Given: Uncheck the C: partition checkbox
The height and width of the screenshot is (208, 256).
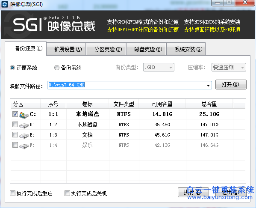Looking at the screenshot, I should point(15,114).
